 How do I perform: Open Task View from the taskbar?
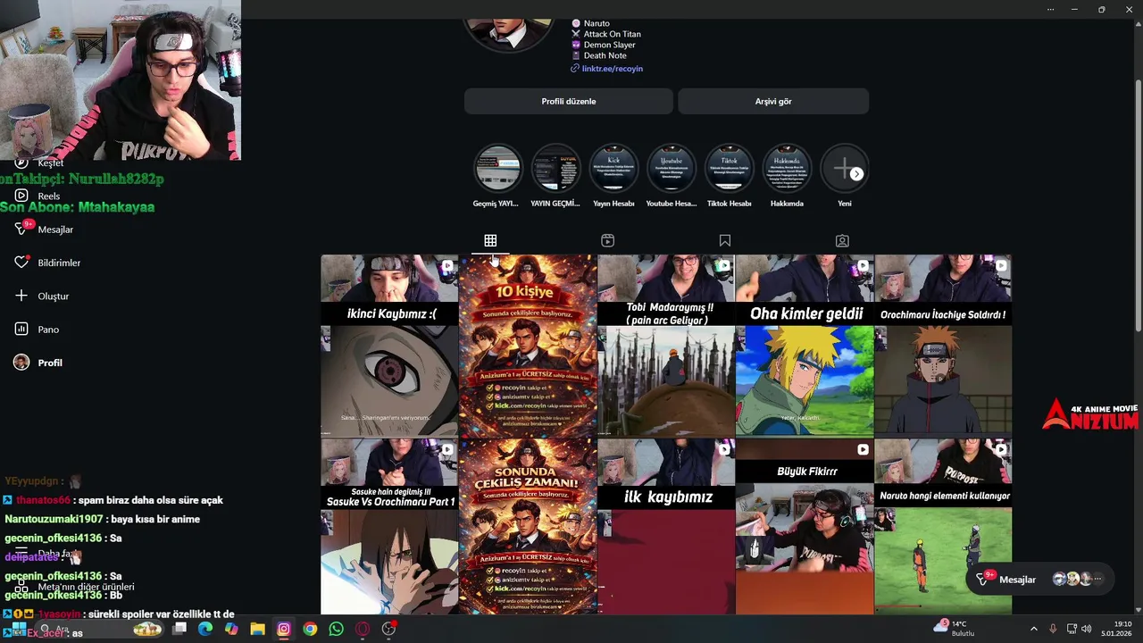(x=179, y=629)
